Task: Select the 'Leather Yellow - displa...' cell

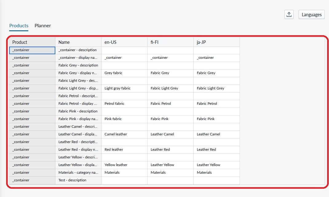Action: pyautogui.click(x=78, y=165)
